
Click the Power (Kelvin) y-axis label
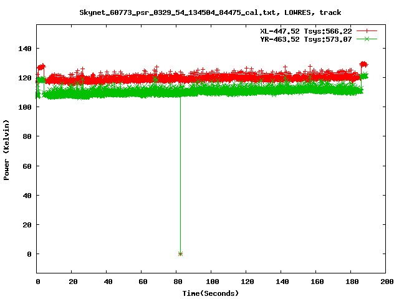tap(6, 150)
